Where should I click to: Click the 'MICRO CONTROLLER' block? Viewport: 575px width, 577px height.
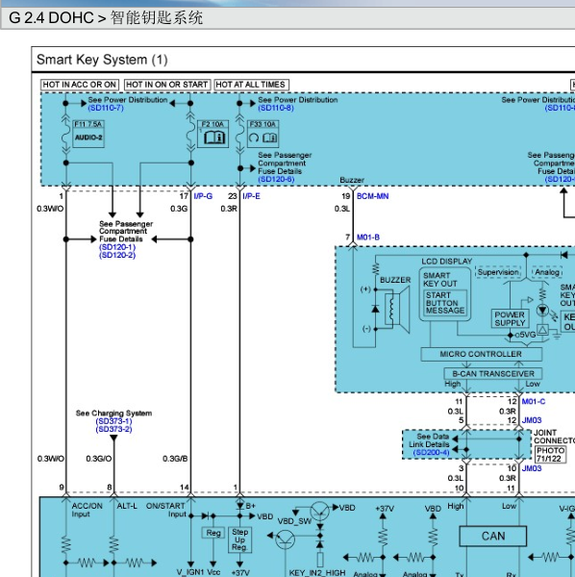click(x=481, y=354)
